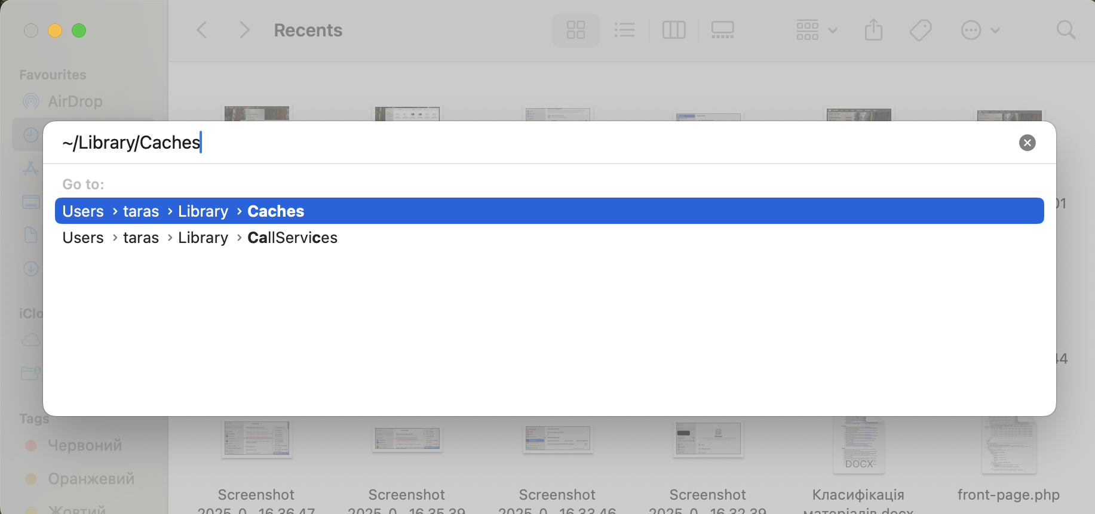The height and width of the screenshot is (514, 1095).
Task: Click the red Червоний tag swatch
Action: [31, 445]
